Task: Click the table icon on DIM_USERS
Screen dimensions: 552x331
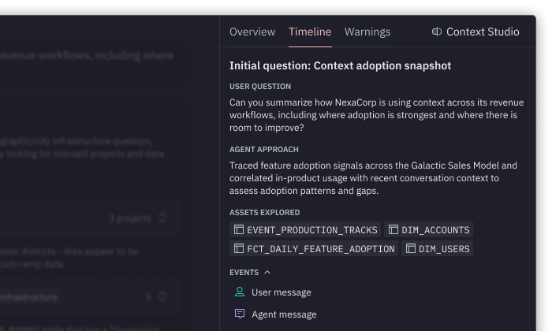Action: coord(410,249)
